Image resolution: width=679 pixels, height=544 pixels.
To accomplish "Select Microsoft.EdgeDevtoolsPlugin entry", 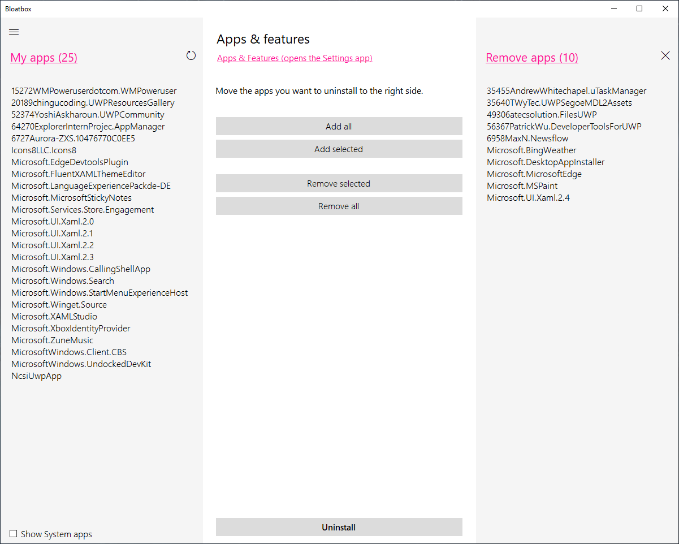I will click(x=70, y=162).
